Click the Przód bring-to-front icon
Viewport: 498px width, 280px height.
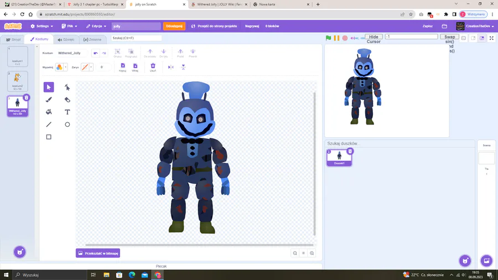point(180,53)
